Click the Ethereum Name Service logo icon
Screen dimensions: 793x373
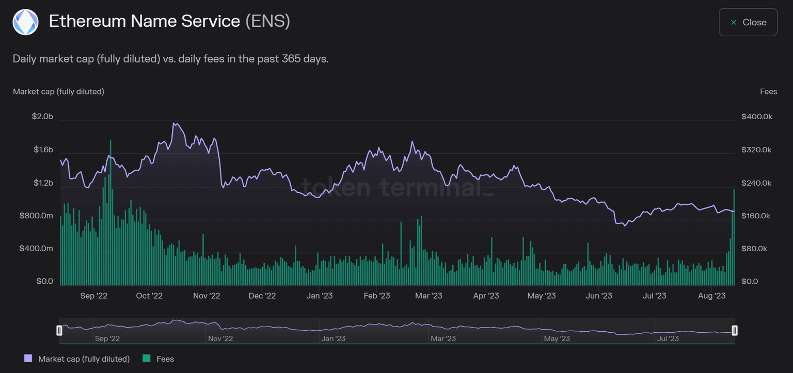(x=25, y=22)
